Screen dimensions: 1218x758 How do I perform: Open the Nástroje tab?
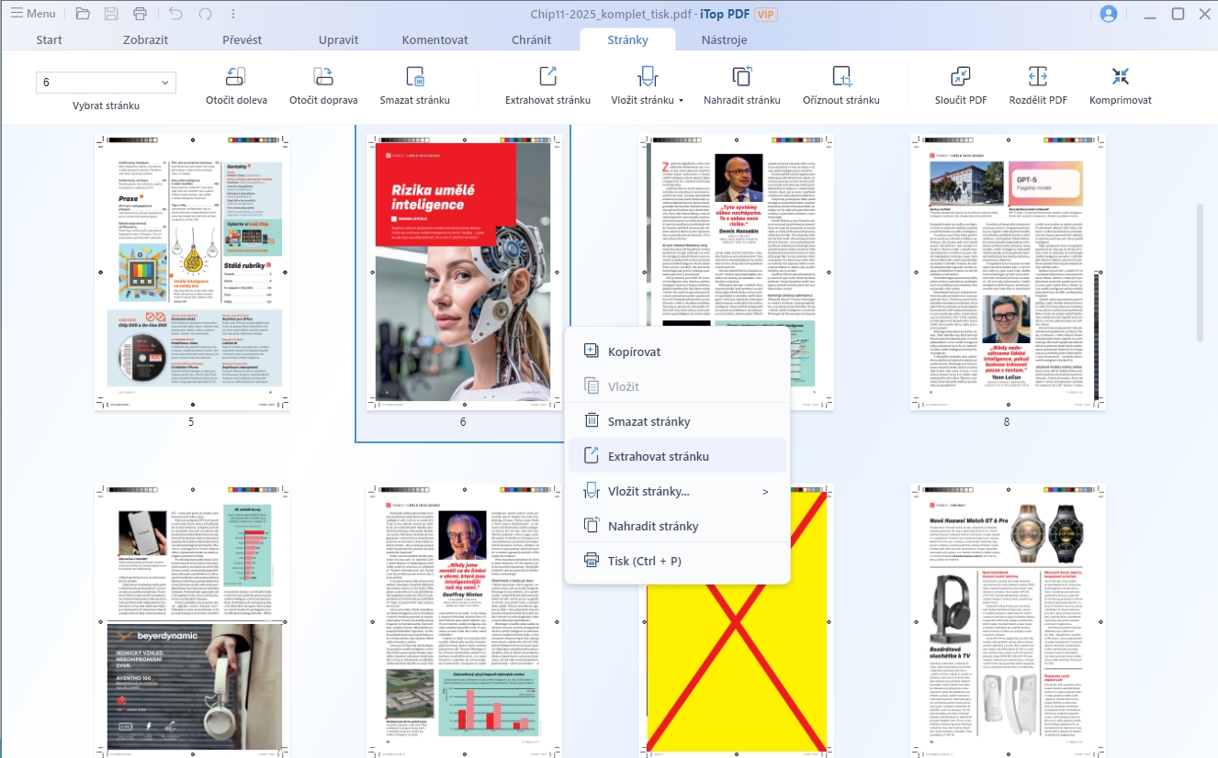point(724,39)
